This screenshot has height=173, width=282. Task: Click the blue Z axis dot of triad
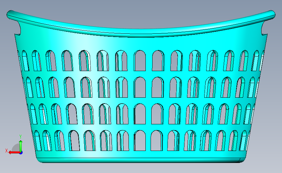point(21,153)
